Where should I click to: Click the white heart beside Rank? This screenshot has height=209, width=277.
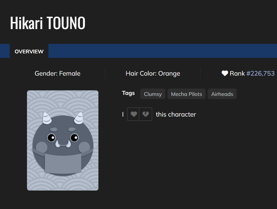coord(225,73)
